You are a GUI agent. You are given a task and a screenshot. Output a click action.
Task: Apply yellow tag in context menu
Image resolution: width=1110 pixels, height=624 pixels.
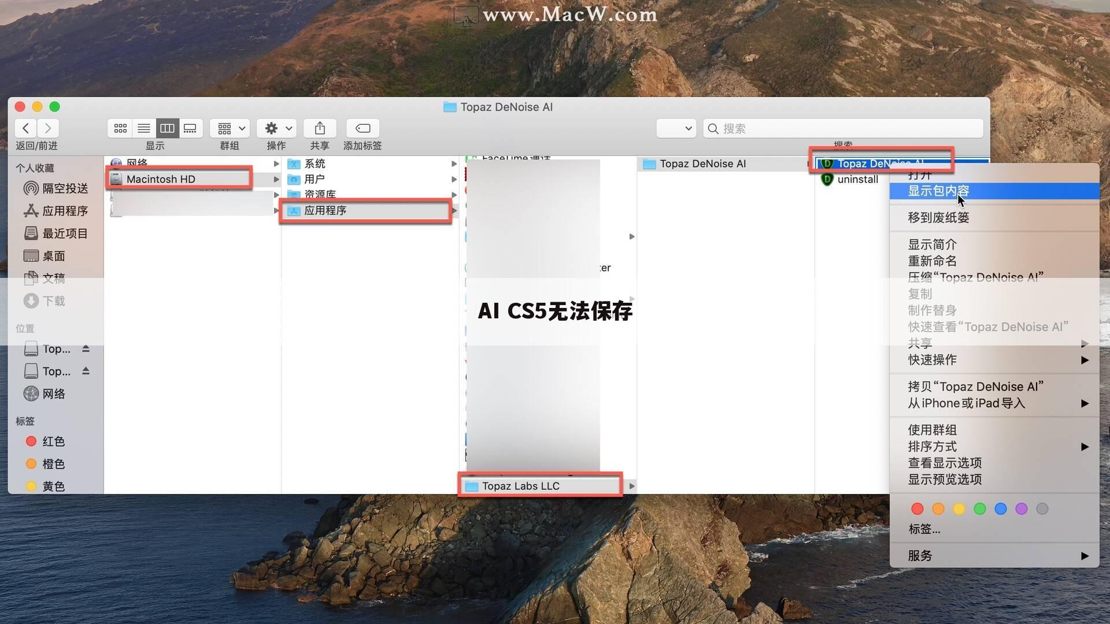coord(959,509)
